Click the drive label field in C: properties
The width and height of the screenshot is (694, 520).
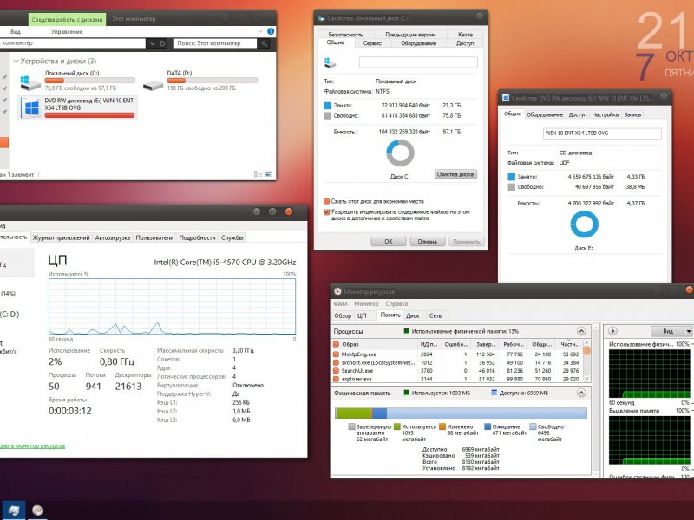(418, 62)
